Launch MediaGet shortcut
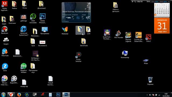 (65, 31)
